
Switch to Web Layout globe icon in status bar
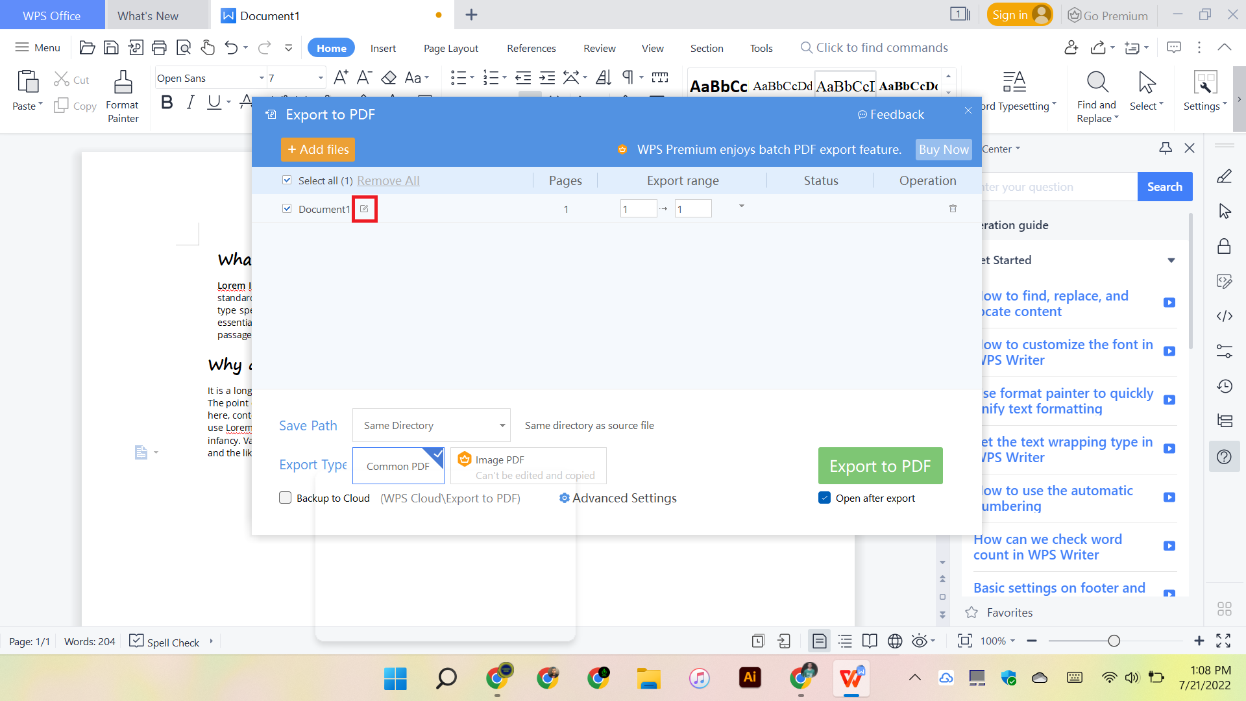[x=895, y=641]
